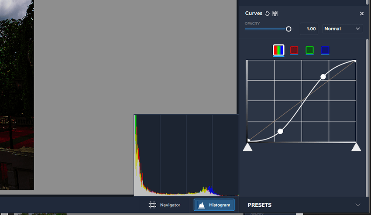Click the right panel vertical scrollbar
The width and height of the screenshot is (371, 215).
point(367,118)
